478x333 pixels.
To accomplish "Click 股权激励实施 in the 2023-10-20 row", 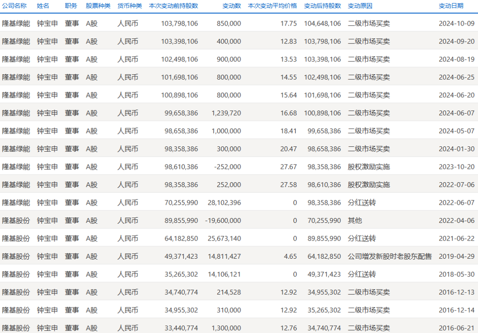I will coord(369,167).
